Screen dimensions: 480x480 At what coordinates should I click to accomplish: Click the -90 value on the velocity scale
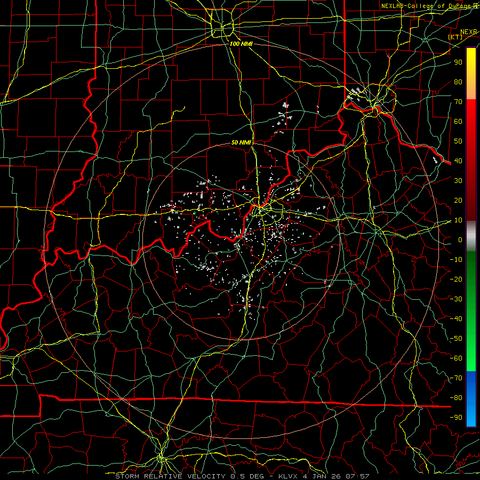(x=456, y=418)
